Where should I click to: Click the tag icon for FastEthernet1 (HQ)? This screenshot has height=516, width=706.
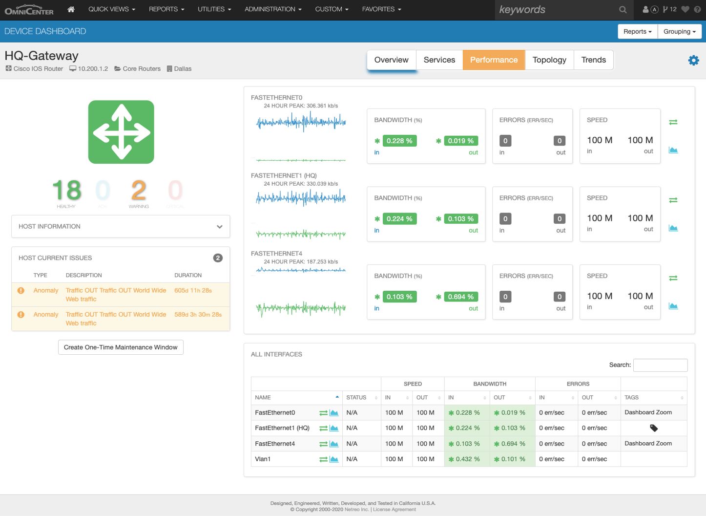pos(654,428)
